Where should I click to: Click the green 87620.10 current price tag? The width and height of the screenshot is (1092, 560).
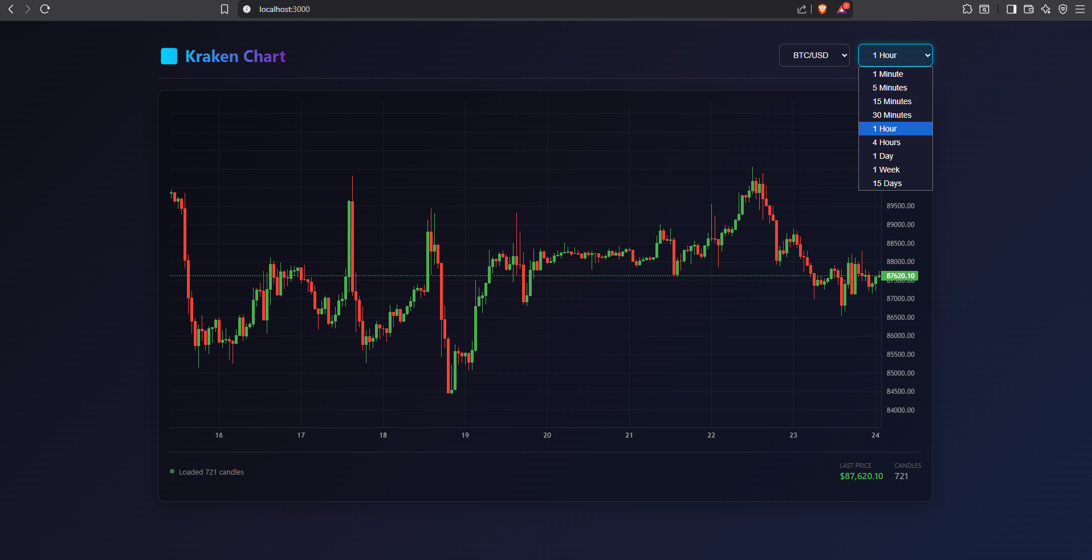(900, 276)
